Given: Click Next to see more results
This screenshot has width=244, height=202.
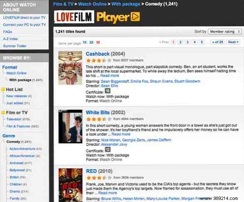Looking at the screenshot, I should coord(233,42).
